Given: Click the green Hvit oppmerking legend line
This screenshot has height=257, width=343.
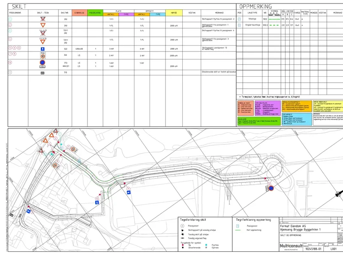Looking at the screenshot, I should pyautogui.click(x=238, y=230).
